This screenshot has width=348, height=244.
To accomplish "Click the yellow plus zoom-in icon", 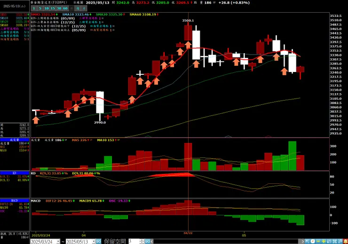I will tap(324, 241).
